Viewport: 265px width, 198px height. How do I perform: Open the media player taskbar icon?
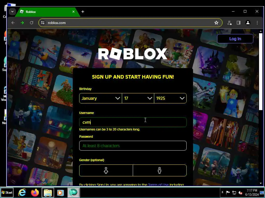pyautogui.click(x=60, y=192)
